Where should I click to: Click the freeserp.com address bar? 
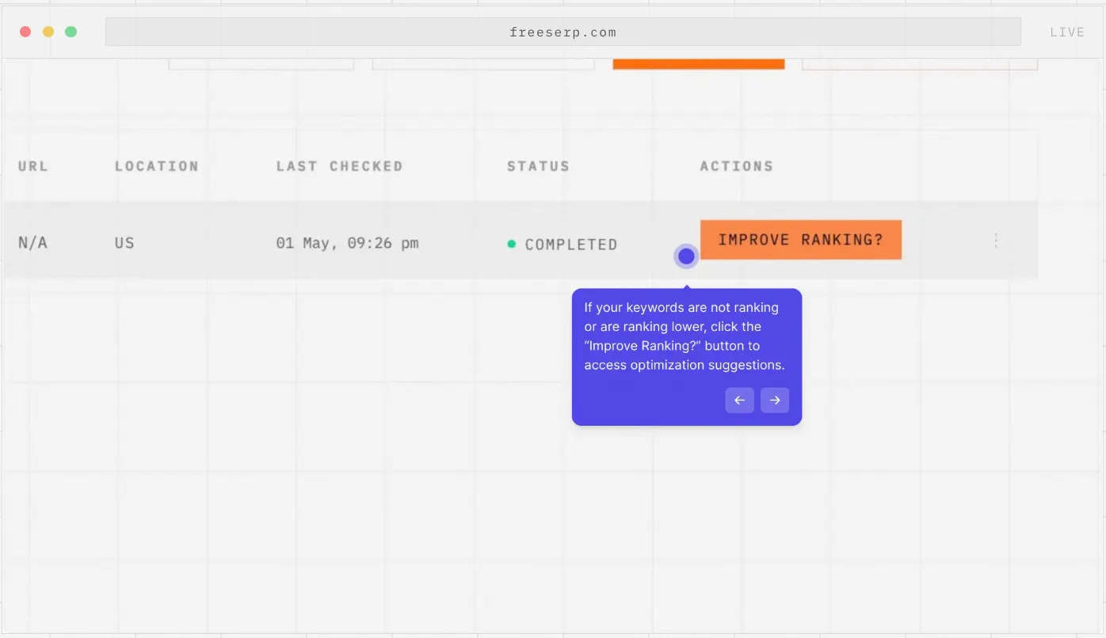coord(563,32)
